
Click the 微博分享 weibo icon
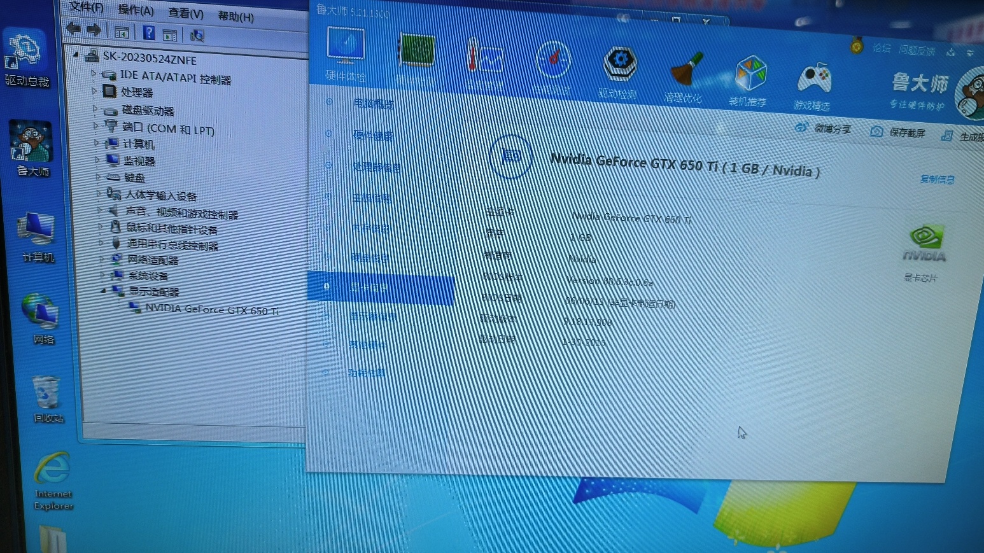(x=801, y=127)
